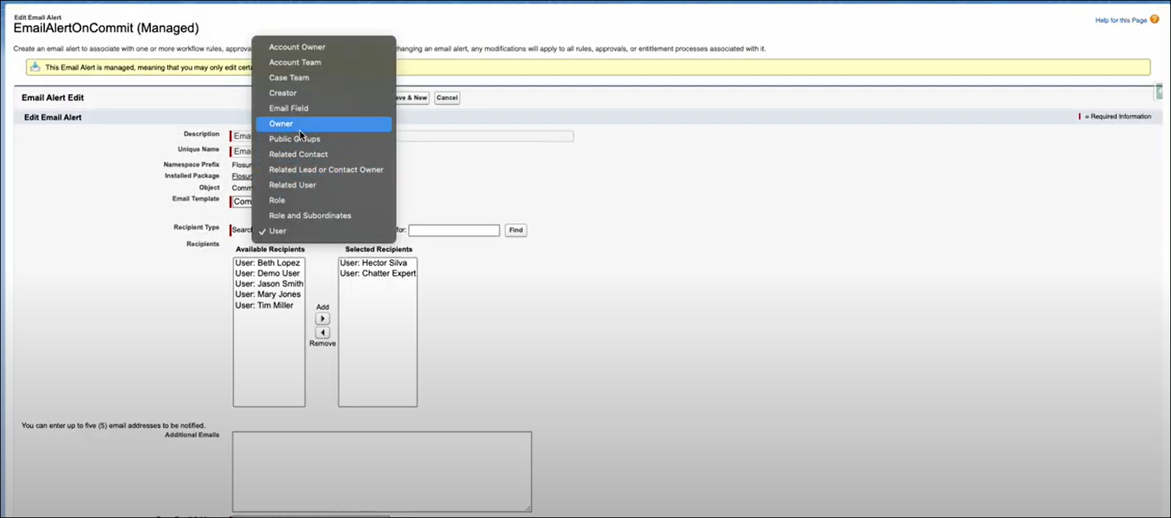Click the Additional Emails text area
The image size is (1171, 518).
coord(382,472)
